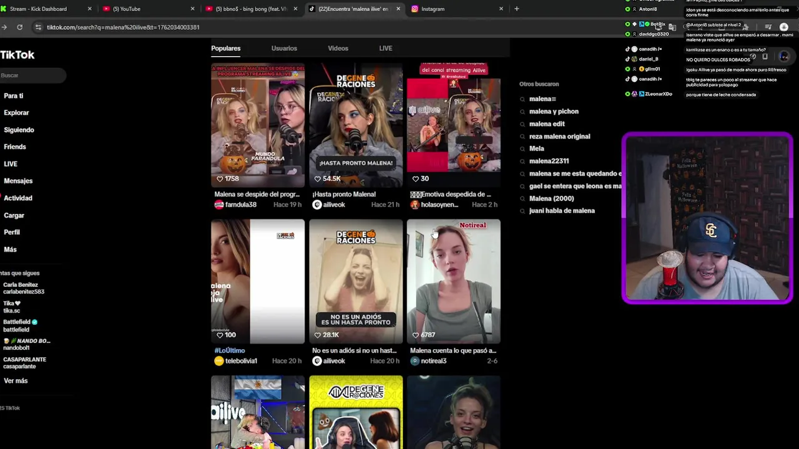Click search icon beside 'malena edit'
Viewport: 799px width, 449px height.
click(522, 124)
